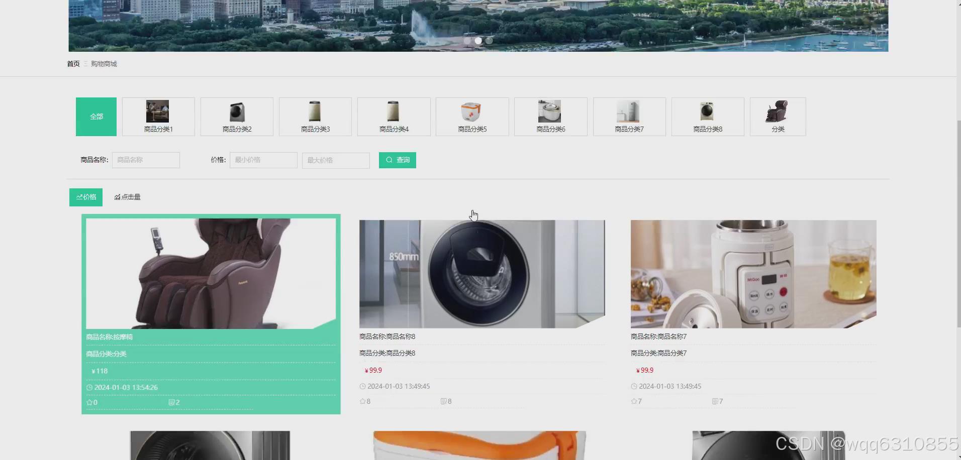Click 购物商城 breadcrumb text
The height and width of the screenshot is (460, 961).
104,64
